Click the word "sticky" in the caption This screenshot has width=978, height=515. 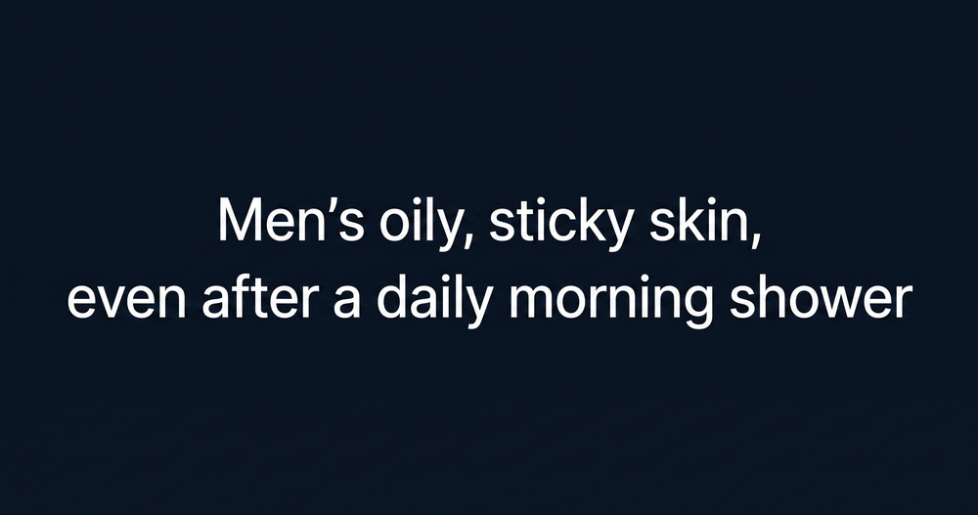(560, 225)
